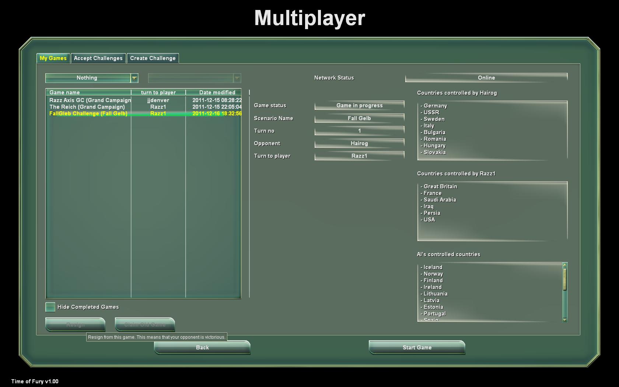
Task: Select the FallGleb Challenge game row
Action: [x=144, y=114]
